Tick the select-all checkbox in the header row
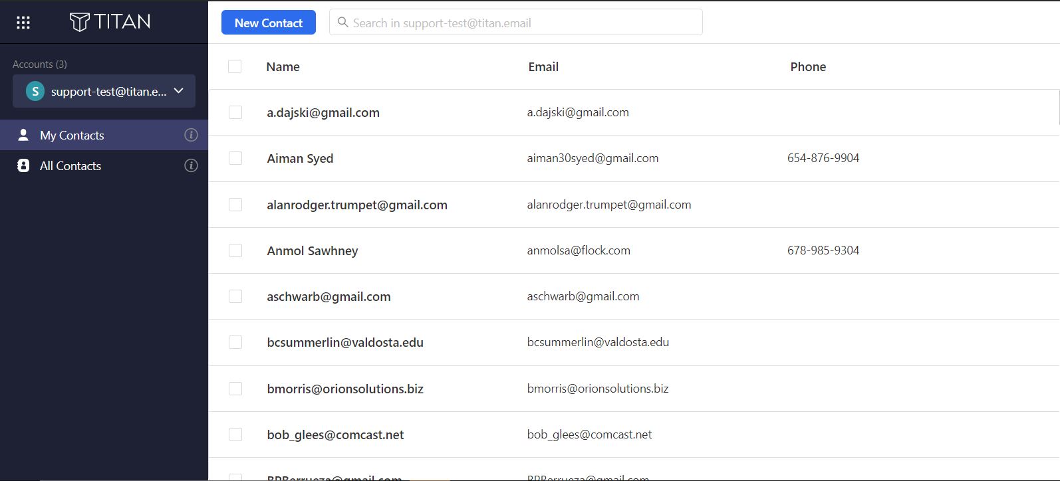 pos(235,66)
